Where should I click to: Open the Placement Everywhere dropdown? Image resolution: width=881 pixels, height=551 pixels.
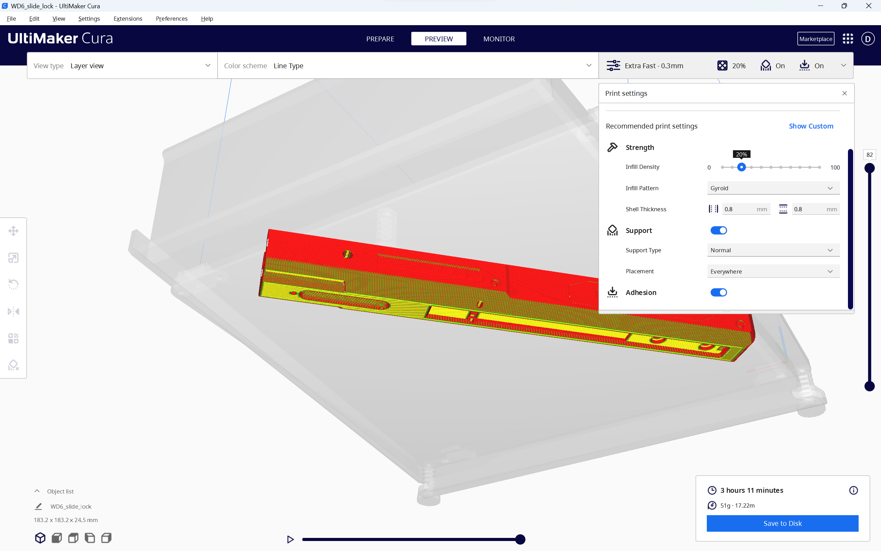point(773,272)
